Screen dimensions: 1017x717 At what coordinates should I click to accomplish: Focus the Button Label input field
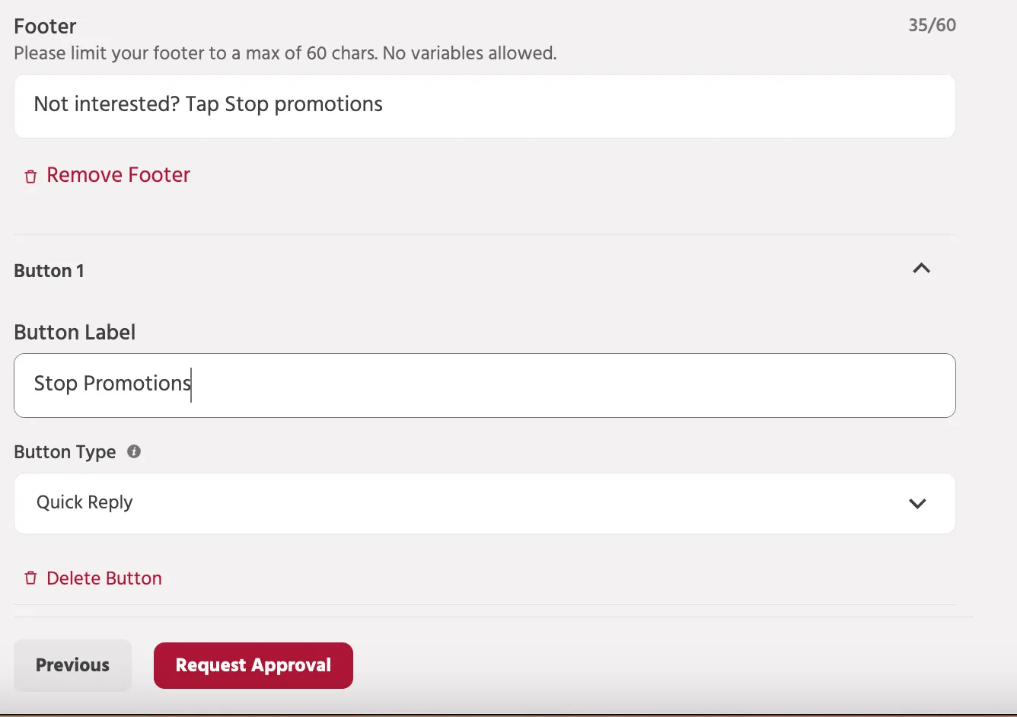coord(485,385)
